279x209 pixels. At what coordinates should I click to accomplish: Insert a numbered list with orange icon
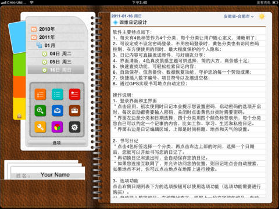[x=40, y=94]
